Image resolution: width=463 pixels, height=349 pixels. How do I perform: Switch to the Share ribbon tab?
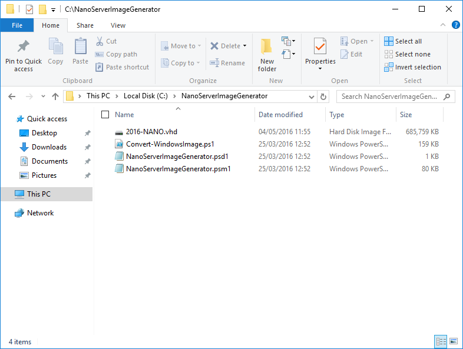(85, 25)
